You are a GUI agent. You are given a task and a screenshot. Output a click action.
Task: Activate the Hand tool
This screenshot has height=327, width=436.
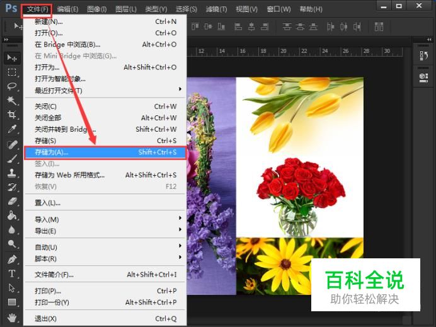coord(12,318)
